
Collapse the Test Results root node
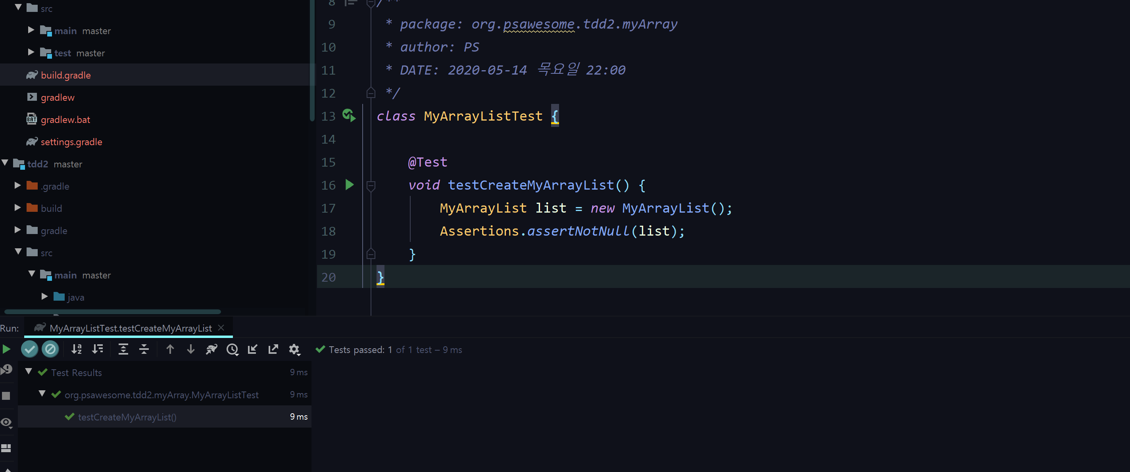[29, 372]
